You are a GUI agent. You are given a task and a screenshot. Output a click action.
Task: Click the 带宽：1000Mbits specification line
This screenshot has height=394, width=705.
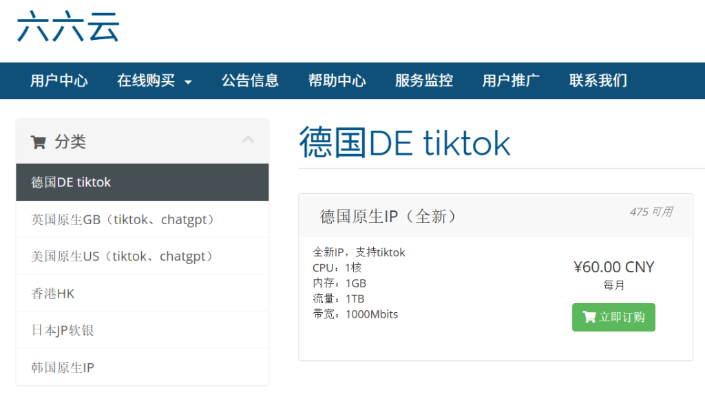[x=355, y=314]
